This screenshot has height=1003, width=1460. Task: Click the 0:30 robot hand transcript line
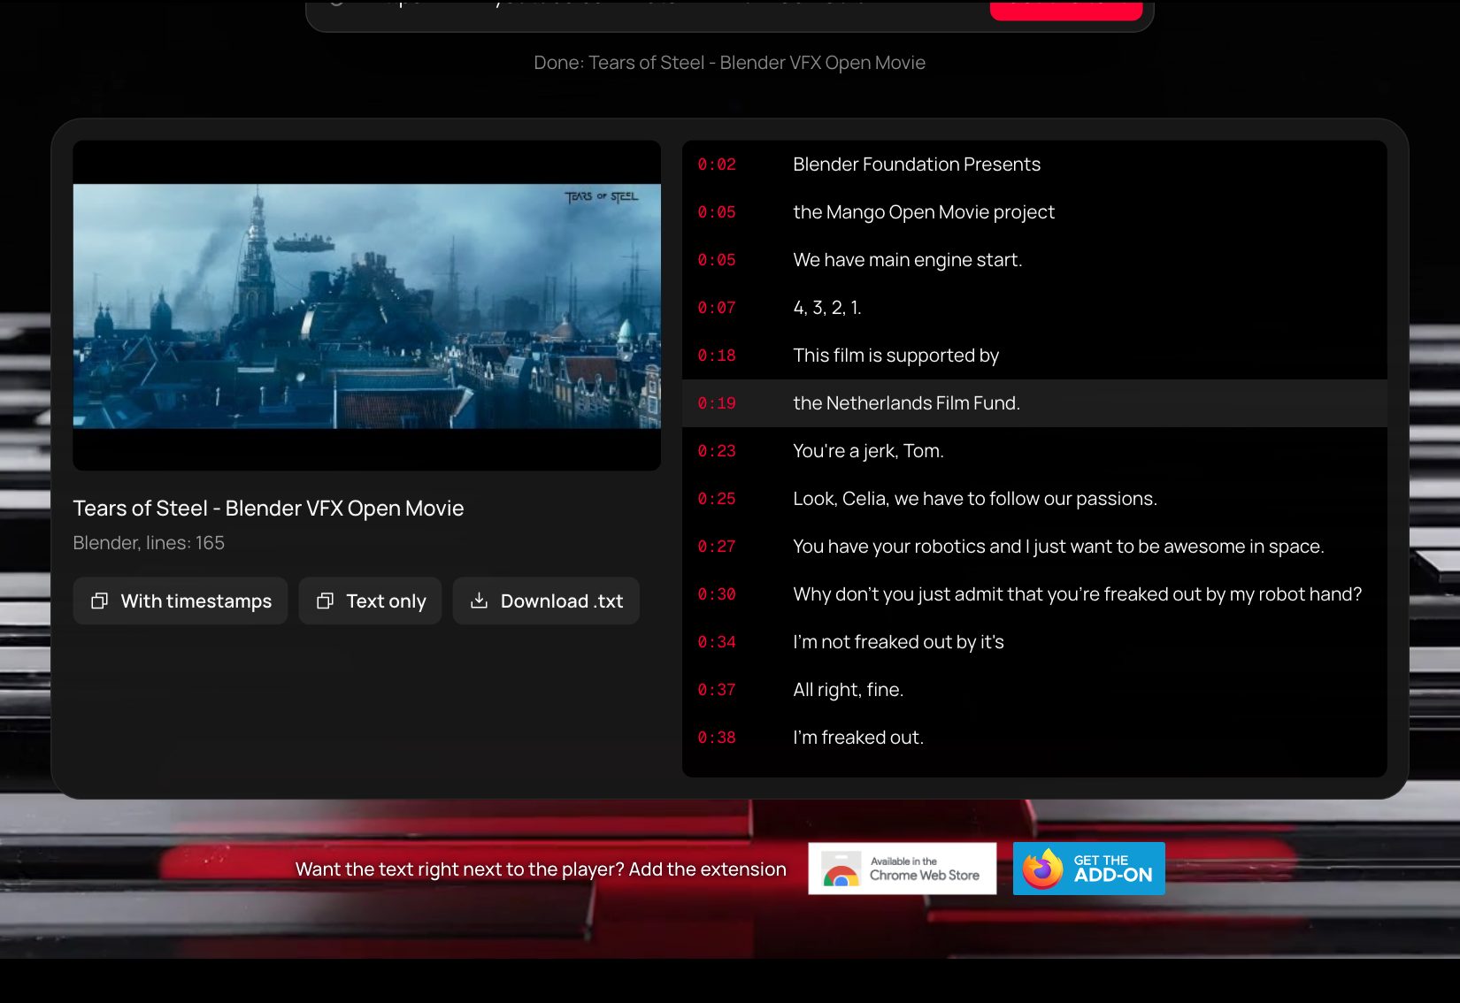pos(1034,594)
